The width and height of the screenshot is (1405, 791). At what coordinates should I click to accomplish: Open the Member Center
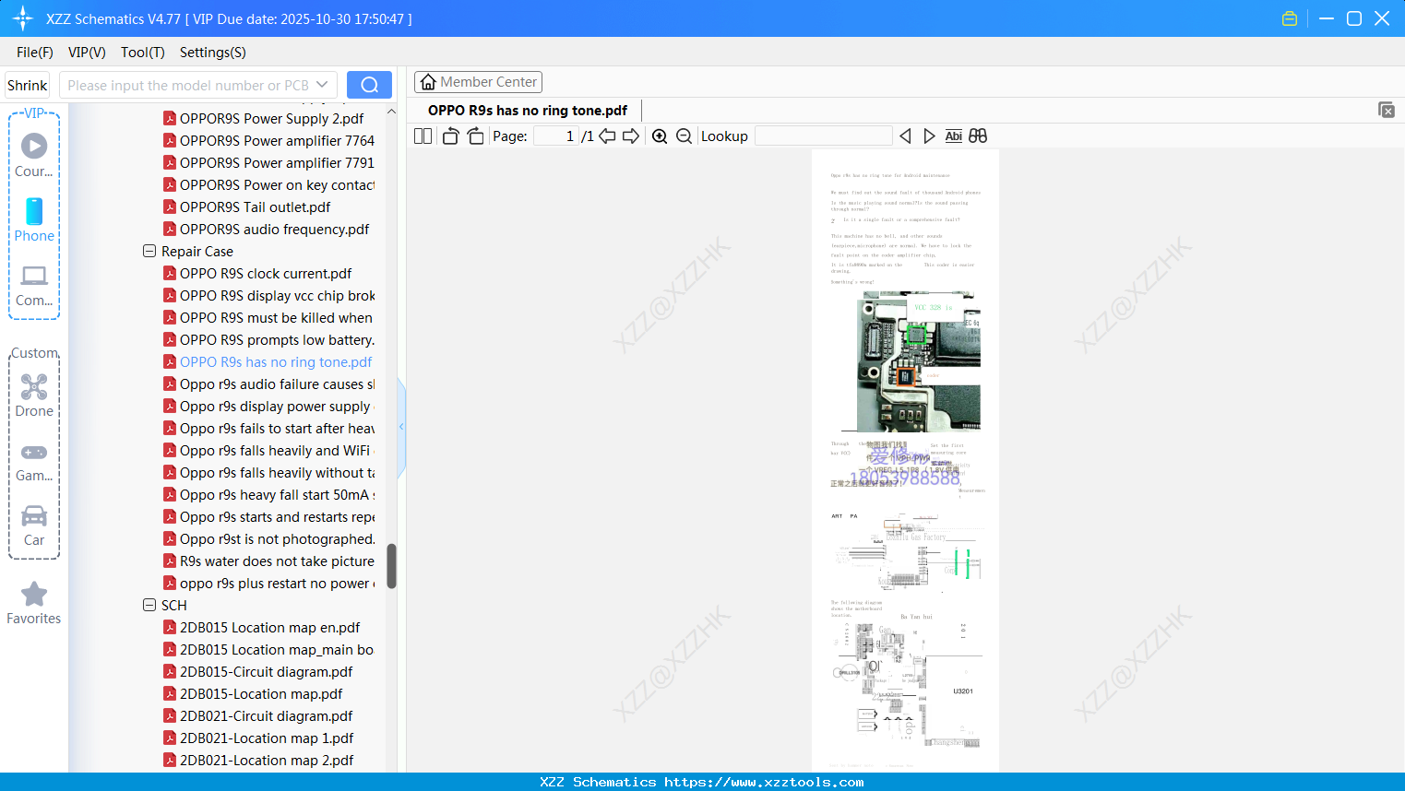[478, 82]
